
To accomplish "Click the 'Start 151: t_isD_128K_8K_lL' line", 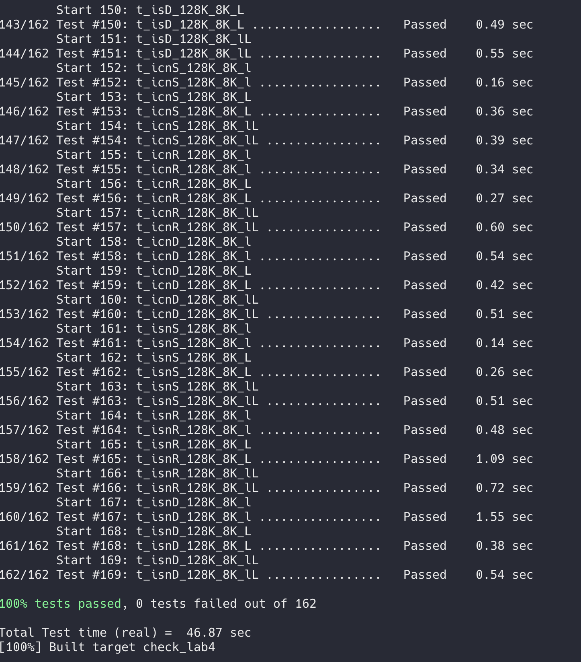I will [154, 39].
